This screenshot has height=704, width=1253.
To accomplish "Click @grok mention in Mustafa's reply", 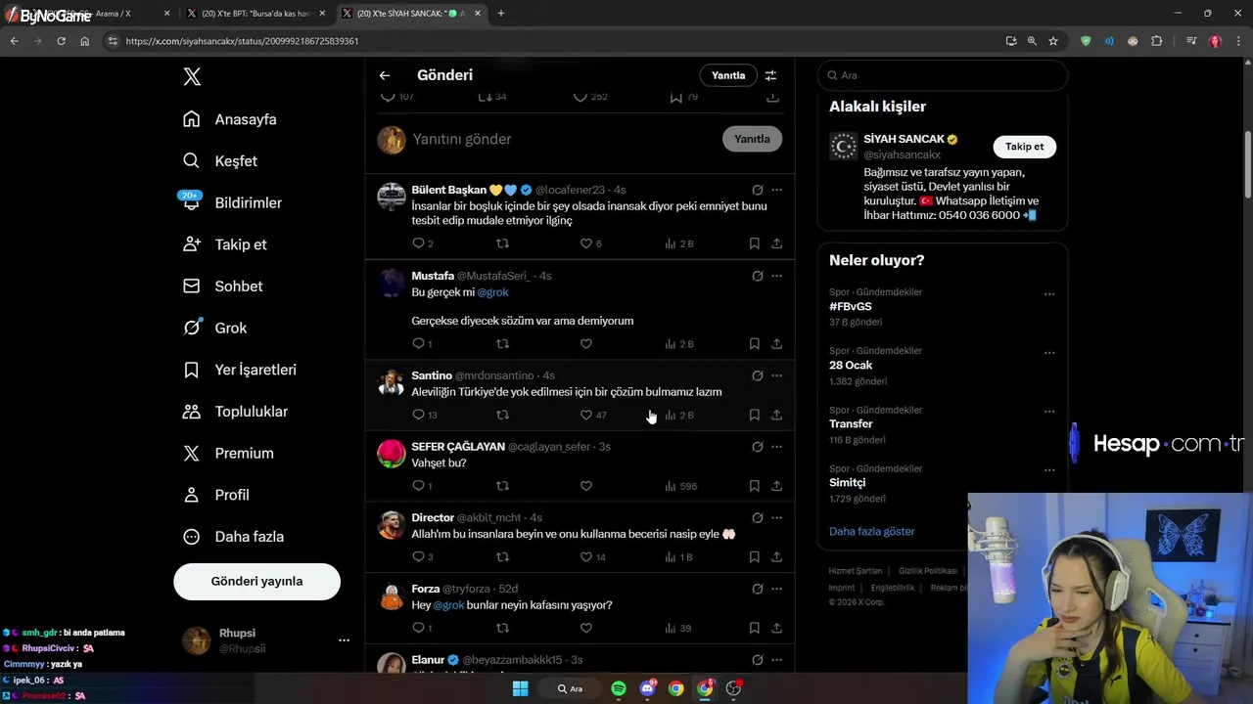I will click(x=492, y=292).
